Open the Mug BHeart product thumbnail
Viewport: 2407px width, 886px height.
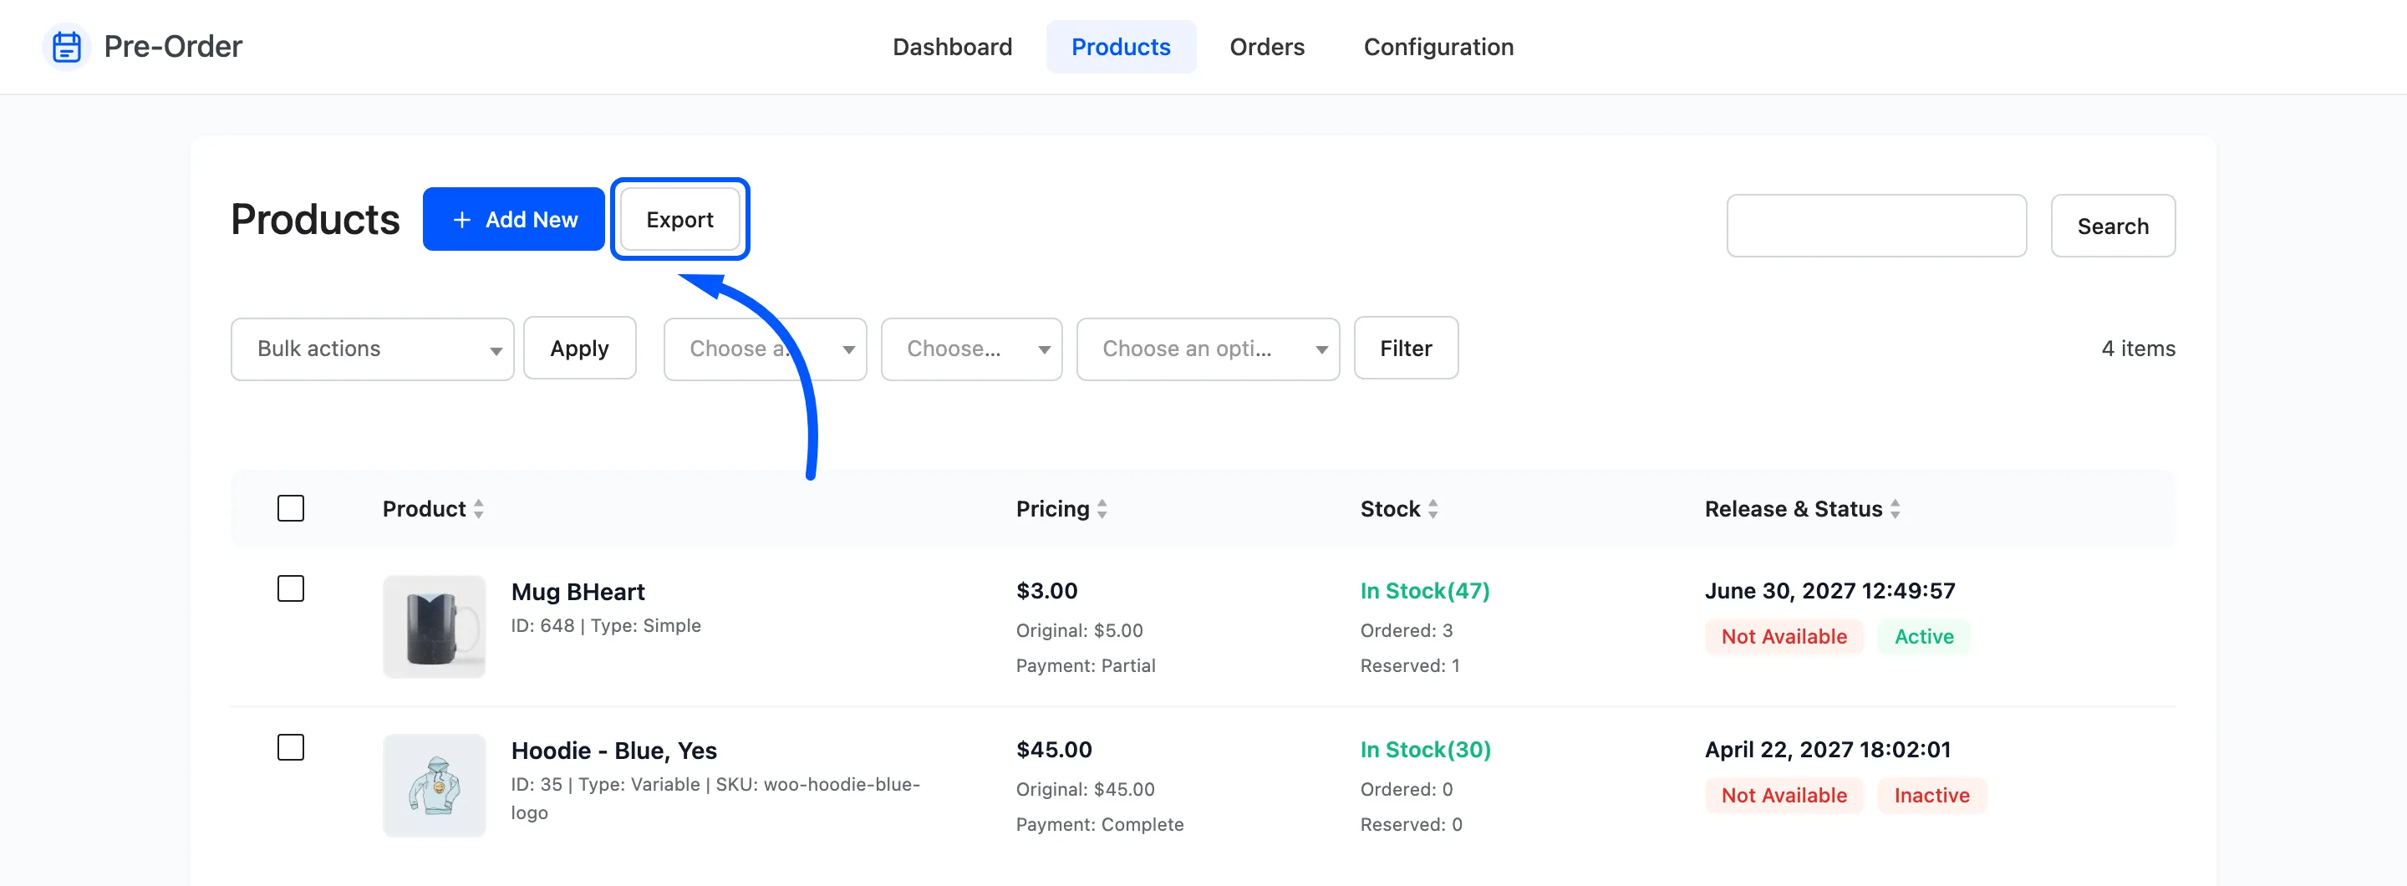435,626
